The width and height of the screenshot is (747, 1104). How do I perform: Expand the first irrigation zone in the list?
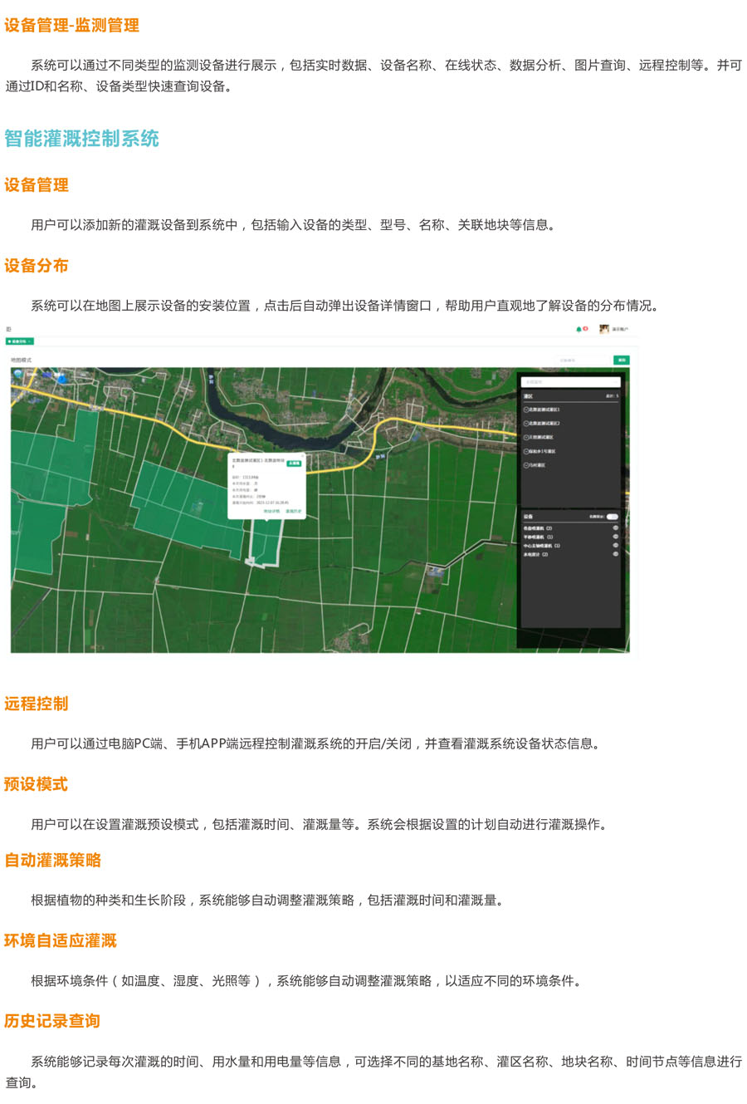526,410
